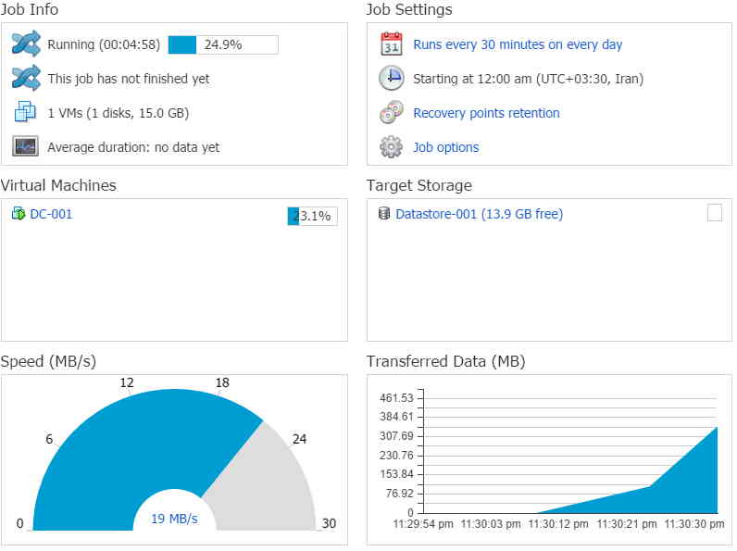Click the VMs count icon
This screenshot has width=737, height=551.
(x=25, y=112)
